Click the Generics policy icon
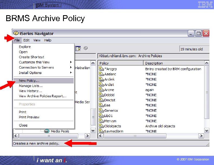Viewport: 214px width, 165px height. point(101,110)
